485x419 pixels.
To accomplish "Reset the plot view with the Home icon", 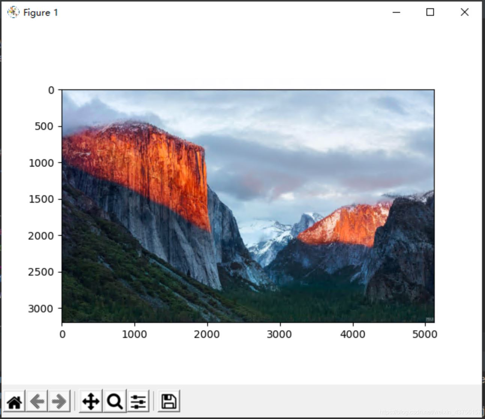I will 15,401.
